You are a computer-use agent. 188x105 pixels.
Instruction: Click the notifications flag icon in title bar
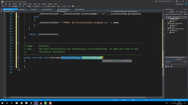[153, 1]
